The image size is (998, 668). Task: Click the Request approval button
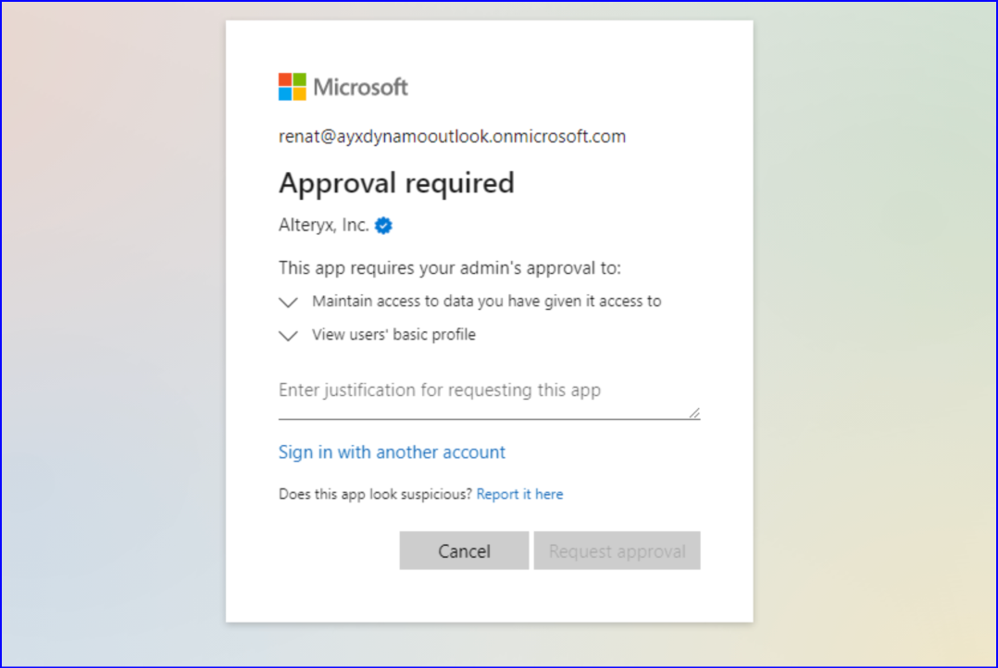(x=617, y=550)
